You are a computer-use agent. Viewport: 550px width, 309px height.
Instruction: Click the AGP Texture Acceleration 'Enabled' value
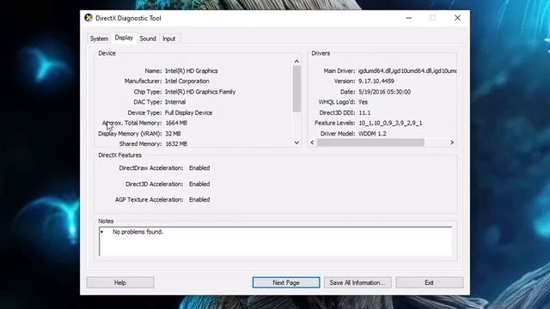(x=199, y=200)
